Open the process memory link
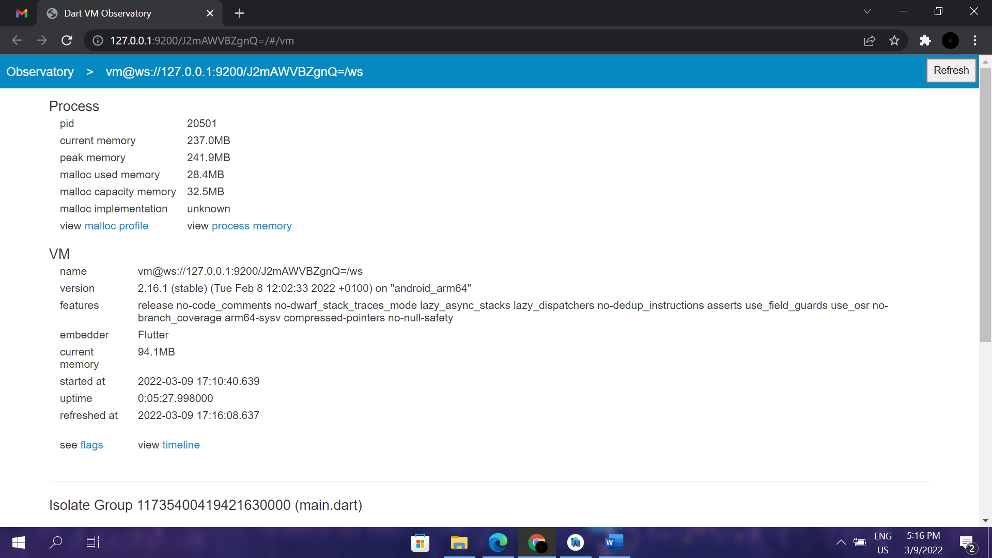Image resolution: width=992 pixels, height=558 pixels. [252, 226]
